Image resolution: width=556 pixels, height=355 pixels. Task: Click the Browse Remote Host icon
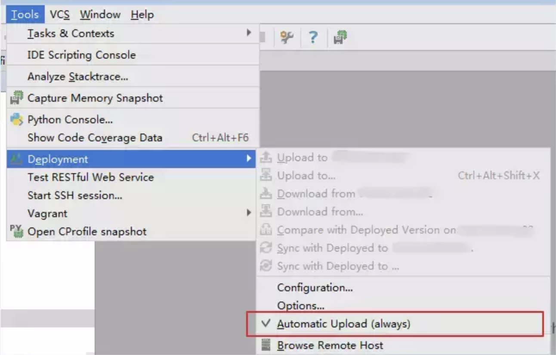click(267, 345)
